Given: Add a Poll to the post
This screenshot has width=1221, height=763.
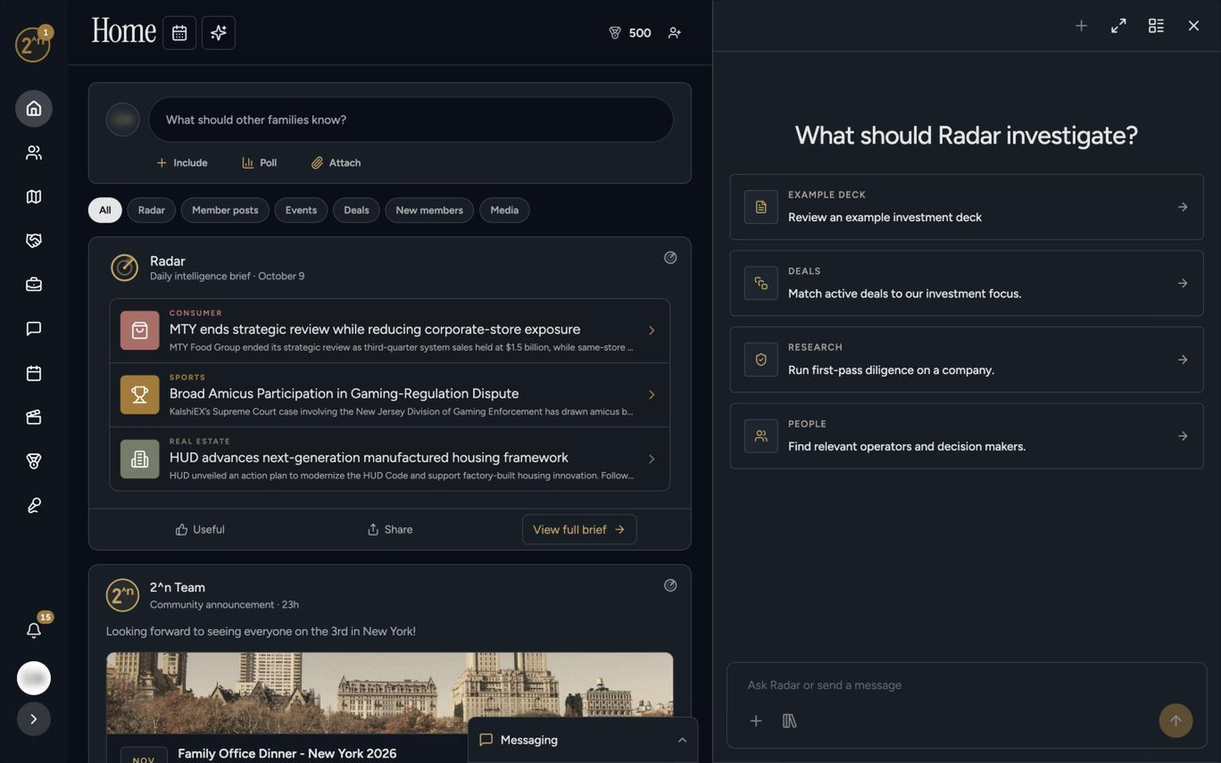Looking at the screenshot, I should point(259,163).
